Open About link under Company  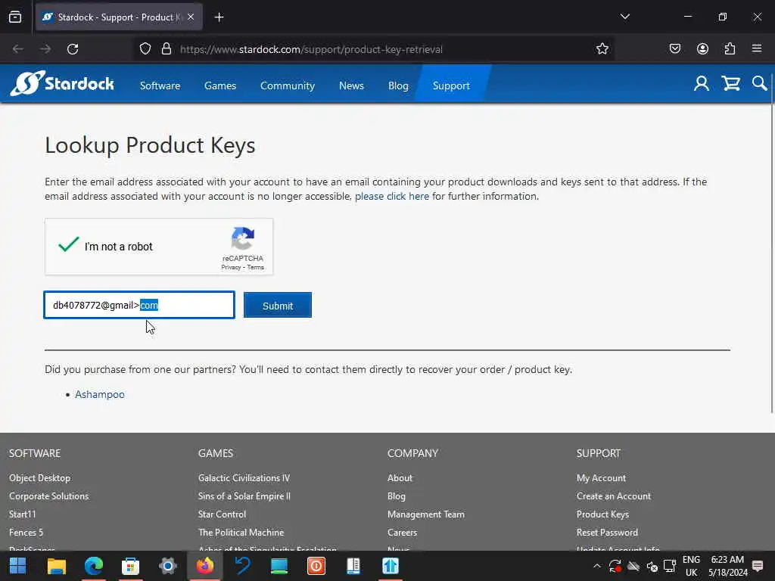coord(400,478)
